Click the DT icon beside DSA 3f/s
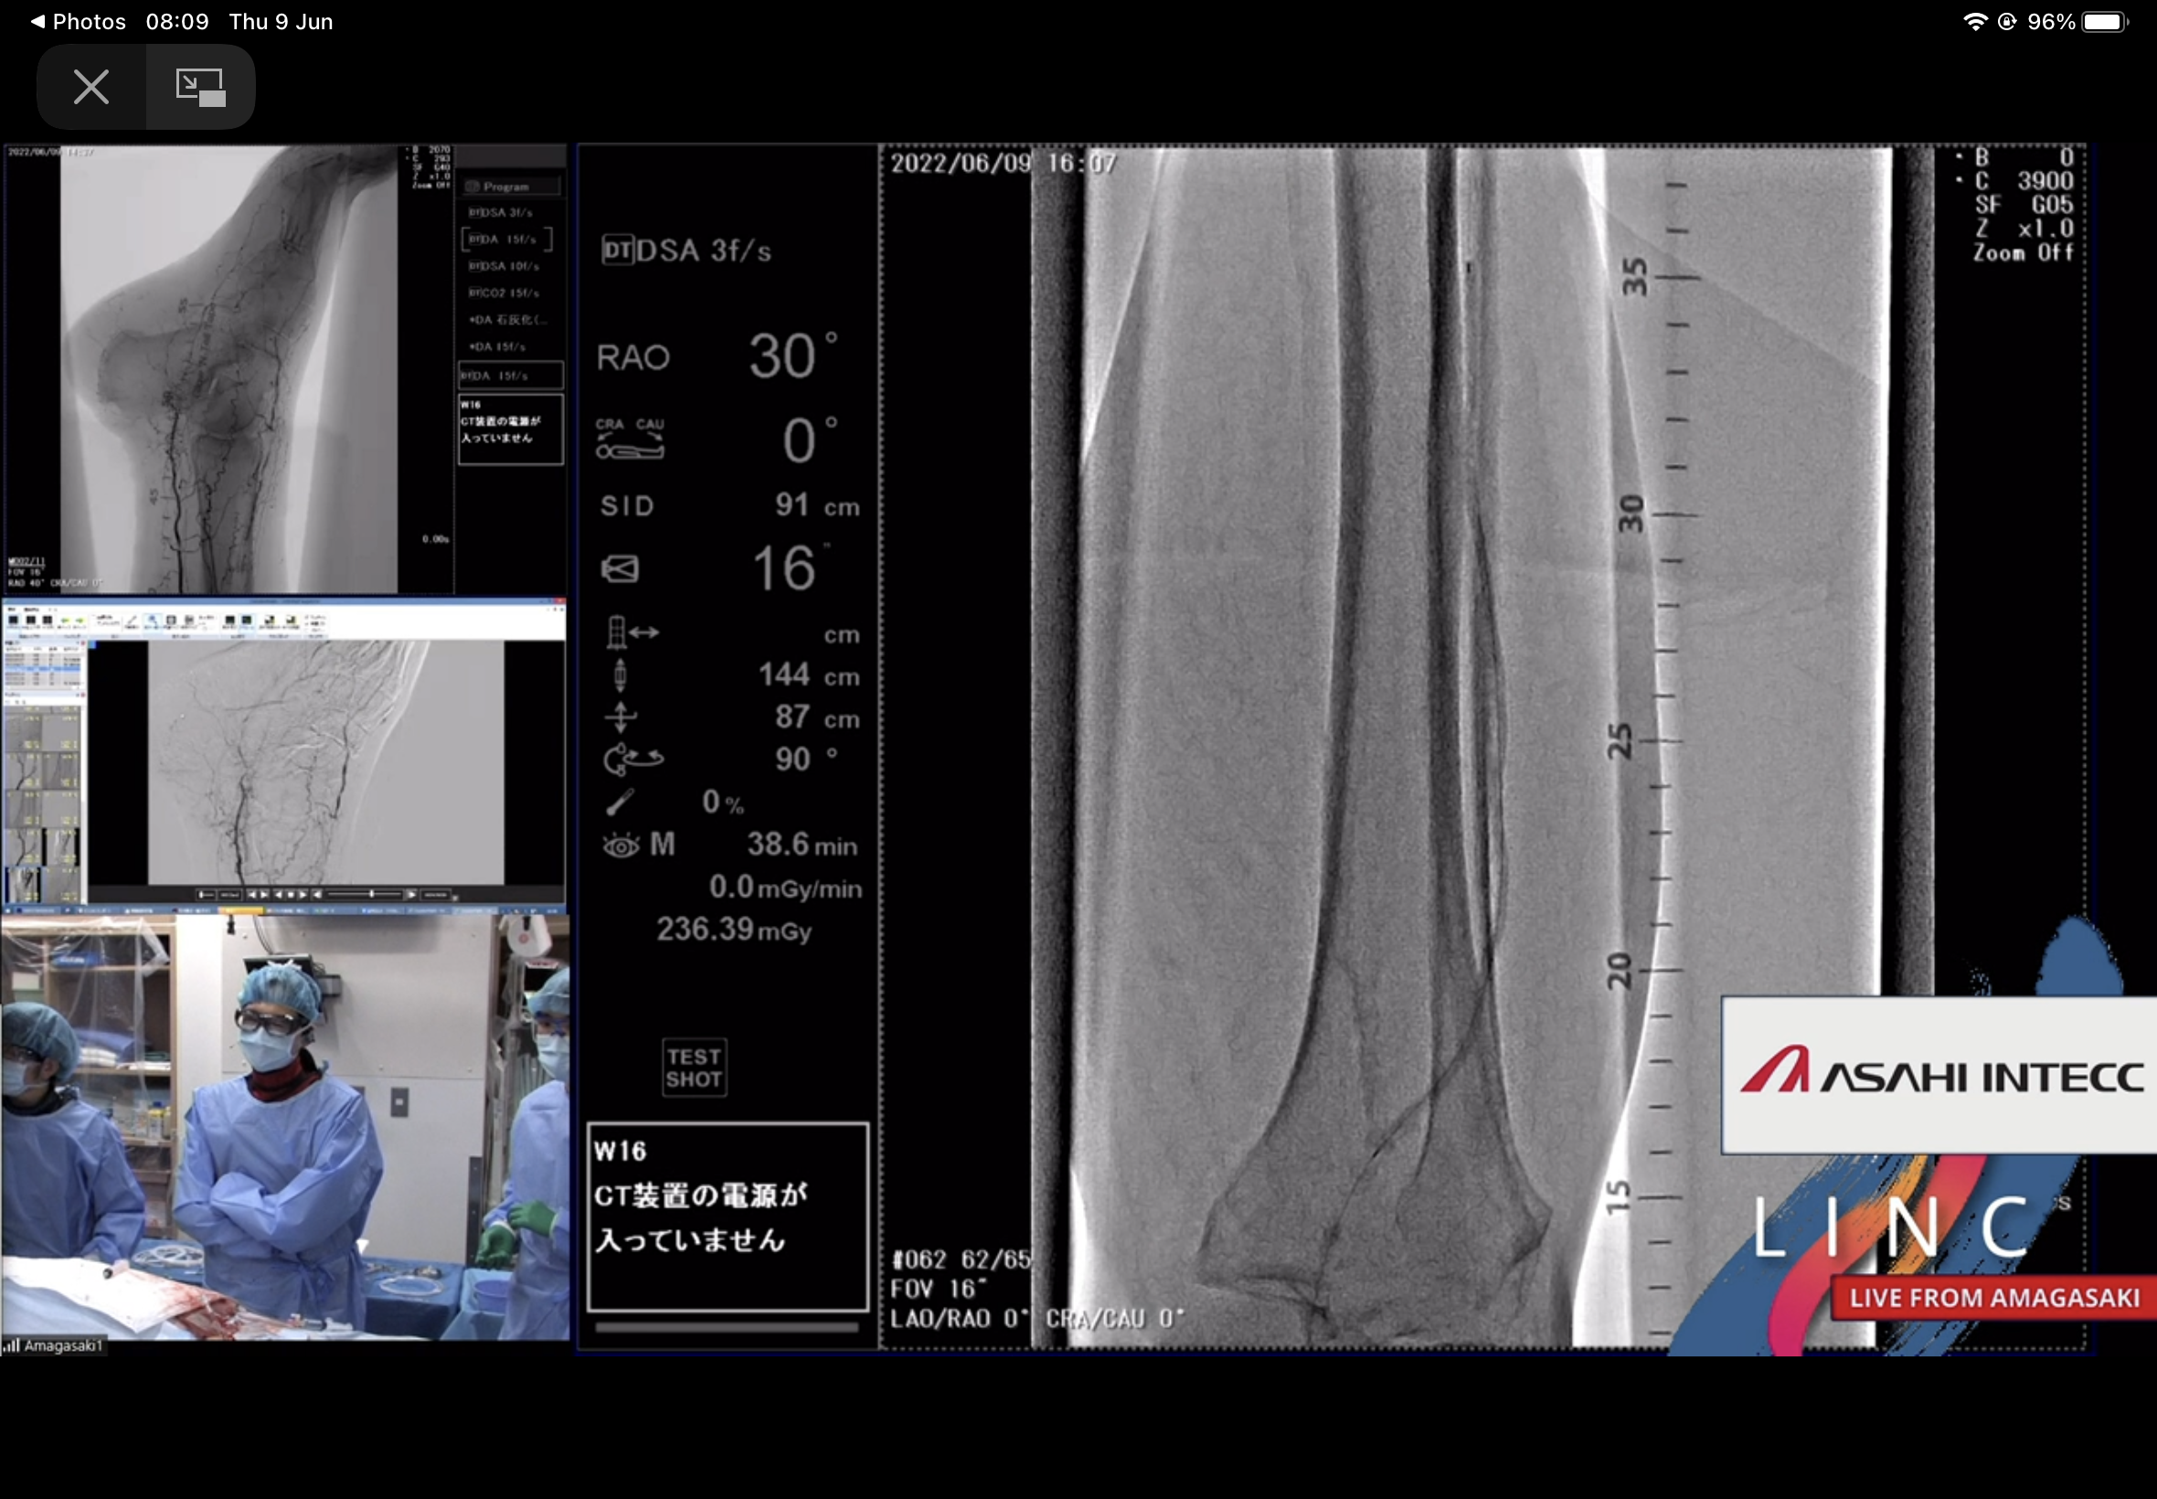 click(x=617, y=250)
